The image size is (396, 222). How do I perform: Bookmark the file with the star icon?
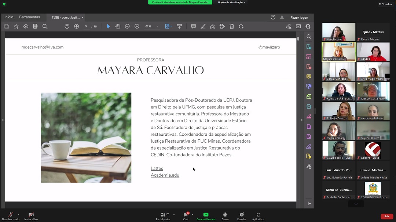pos(16,26)
